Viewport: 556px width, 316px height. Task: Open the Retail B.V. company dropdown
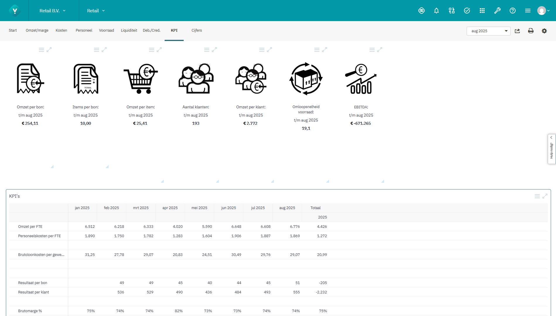[53, 11]
